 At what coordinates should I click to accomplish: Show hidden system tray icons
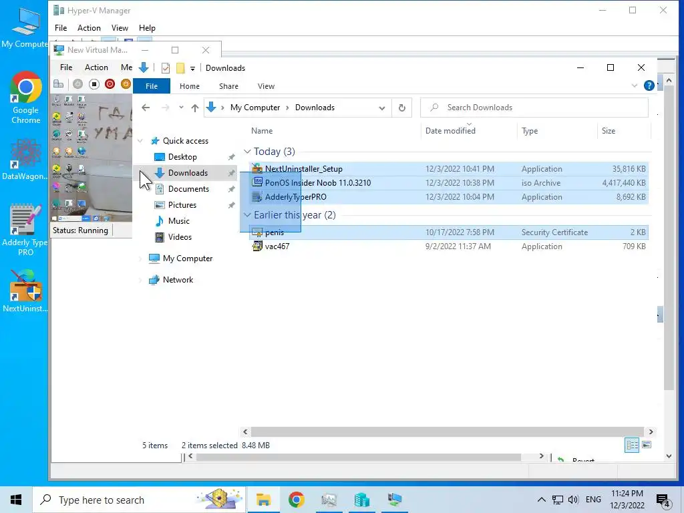541,500
